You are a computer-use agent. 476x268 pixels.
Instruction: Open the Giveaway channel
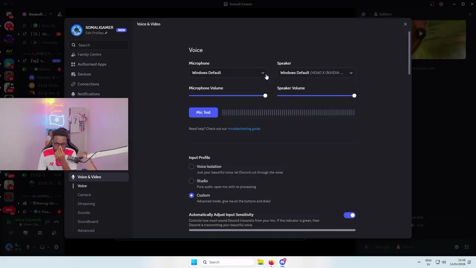50,42
